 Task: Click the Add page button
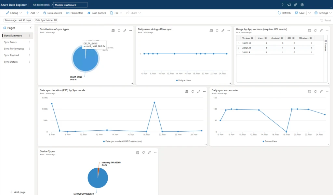point(18,192)
